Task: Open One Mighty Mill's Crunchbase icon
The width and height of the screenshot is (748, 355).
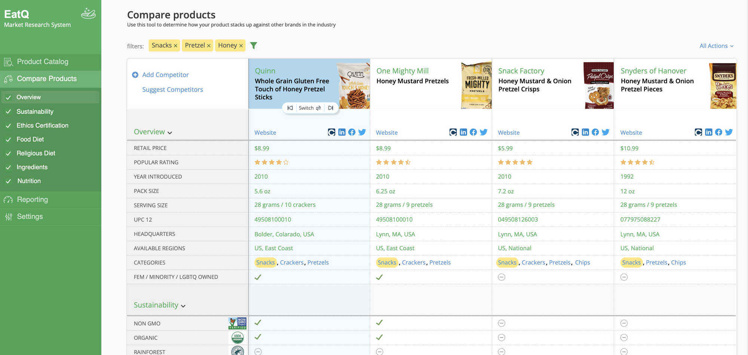Action: pyautogui.click(x=453, y=132)
